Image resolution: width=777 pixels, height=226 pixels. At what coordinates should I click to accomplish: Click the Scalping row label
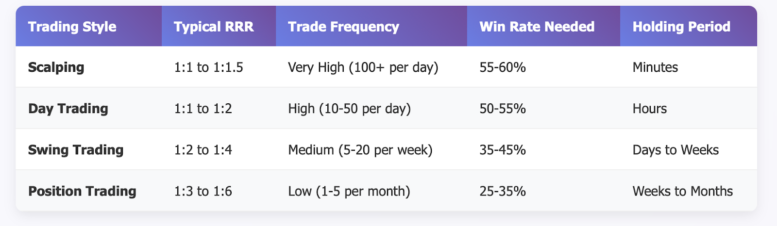[56, 67]
